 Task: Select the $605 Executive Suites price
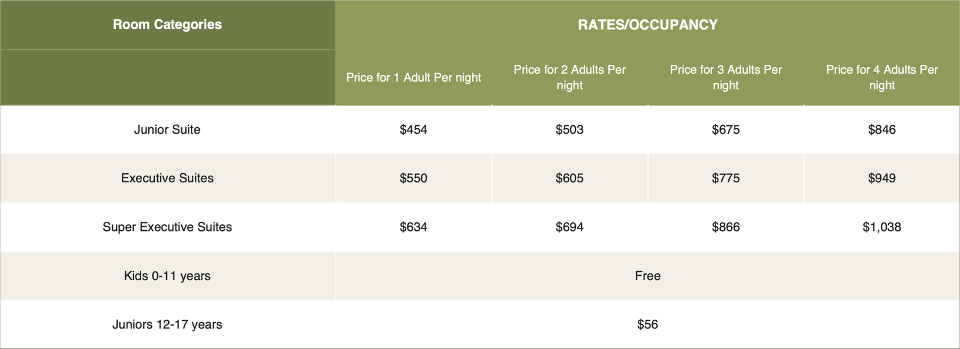coord(569,178)
